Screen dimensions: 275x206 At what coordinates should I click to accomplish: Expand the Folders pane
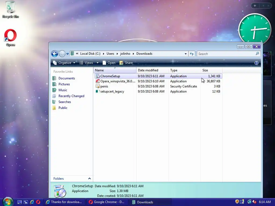tap(89, 178)
